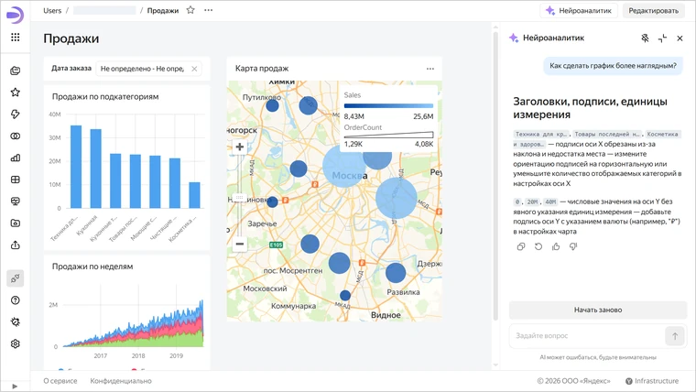Copy the assistant answer

coord(521,246)
